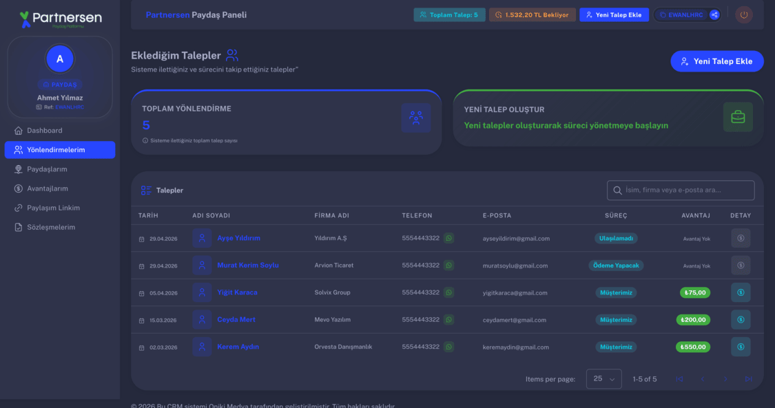Open WhatsApp for Kerem Aydın's phone
This screenshot has width=775, height=408.
pyautogui.click(x=448, y=347)
